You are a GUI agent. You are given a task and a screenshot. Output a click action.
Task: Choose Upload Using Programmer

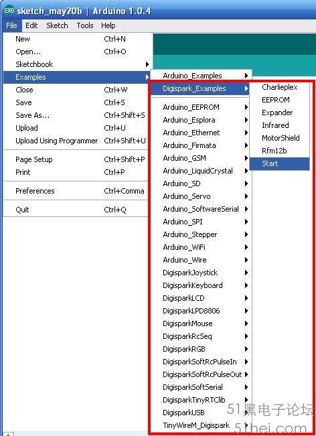point(76,141)
